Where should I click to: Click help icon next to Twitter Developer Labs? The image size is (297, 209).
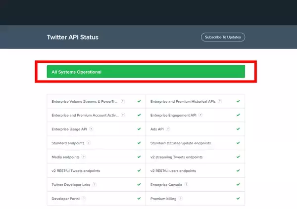[94, 184]
